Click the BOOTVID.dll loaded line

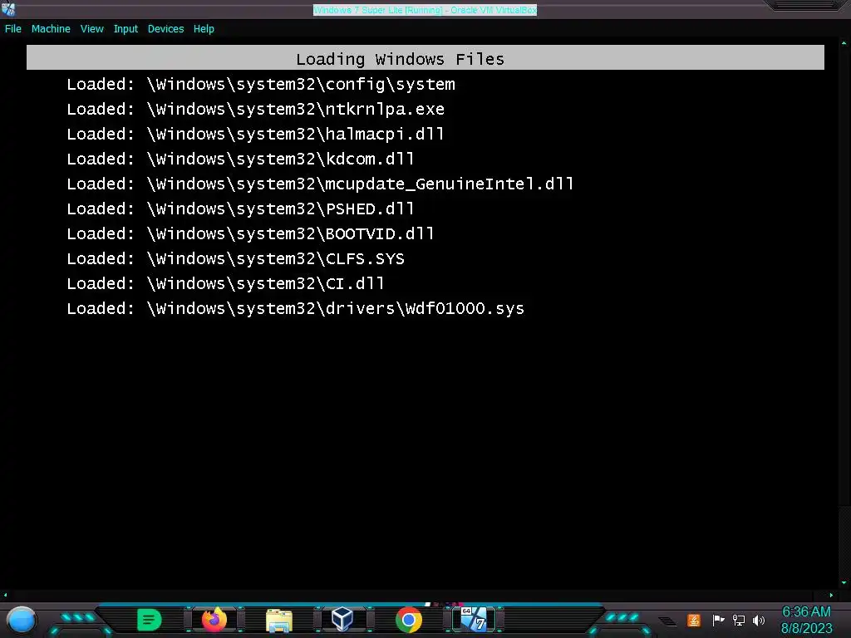pos(250,234)
